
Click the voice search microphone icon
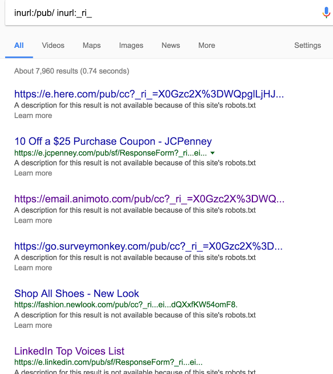[x=326, y=12]
